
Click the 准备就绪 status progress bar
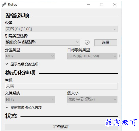pyautogui.click(x=61, y=127)
